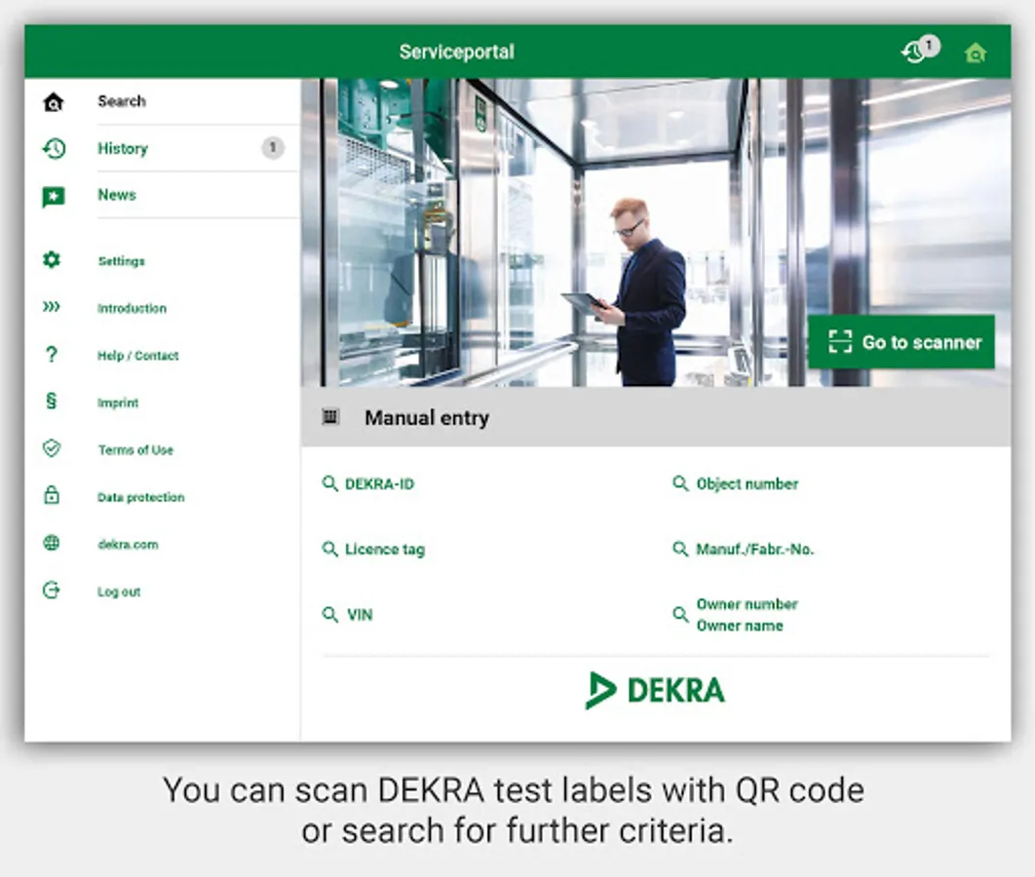Click the Go to scanner button

pos(901,342)
